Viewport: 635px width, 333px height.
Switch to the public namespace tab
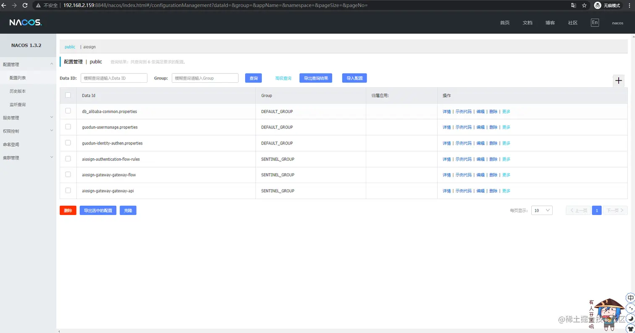[x=70, y=47]
